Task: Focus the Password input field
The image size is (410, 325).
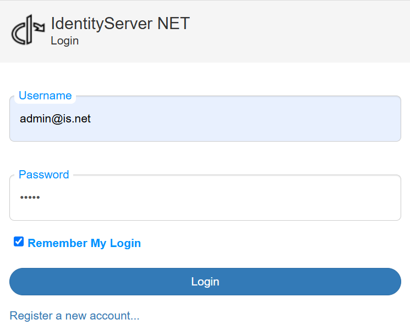Action: point(205,198)
